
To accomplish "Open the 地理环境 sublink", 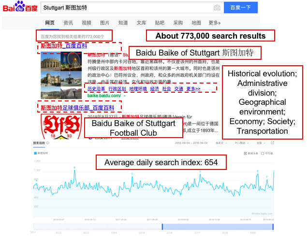I will (x=138, y=89).
